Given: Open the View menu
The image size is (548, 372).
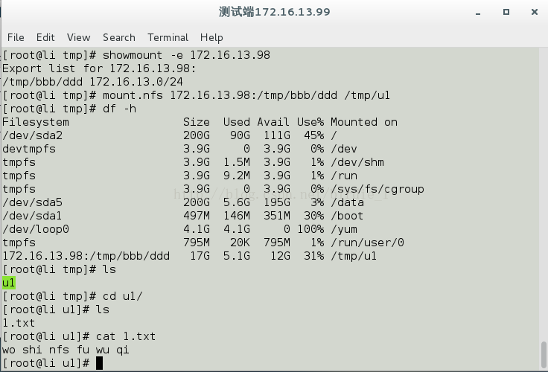Looking at the screenshot, I should point(78,37).
